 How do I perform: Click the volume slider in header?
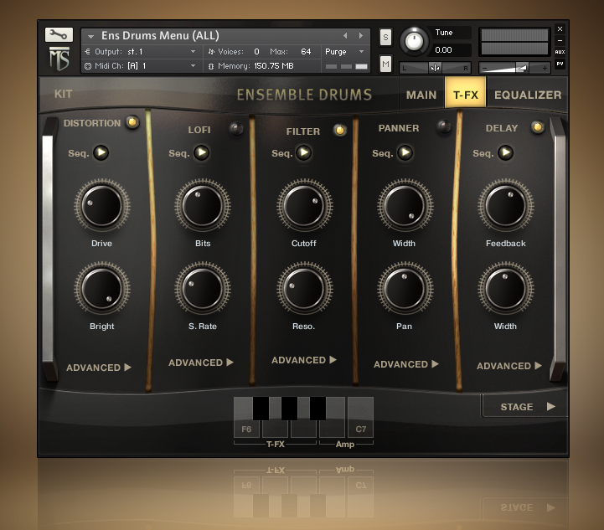(x=514, y=68)
